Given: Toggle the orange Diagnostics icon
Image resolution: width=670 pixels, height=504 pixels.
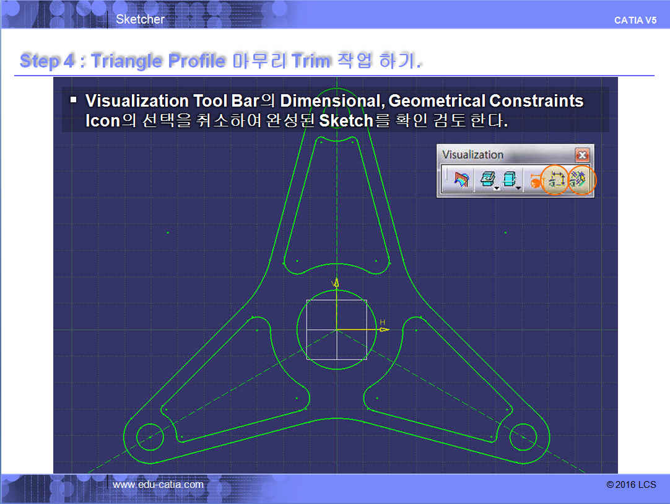Looking at the screenshot, I should (x=534, y=182).
